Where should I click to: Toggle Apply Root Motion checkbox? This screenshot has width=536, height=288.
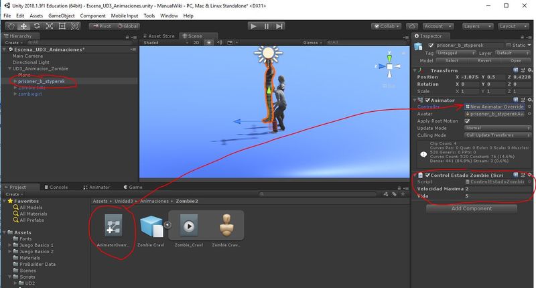coord(467,121)
